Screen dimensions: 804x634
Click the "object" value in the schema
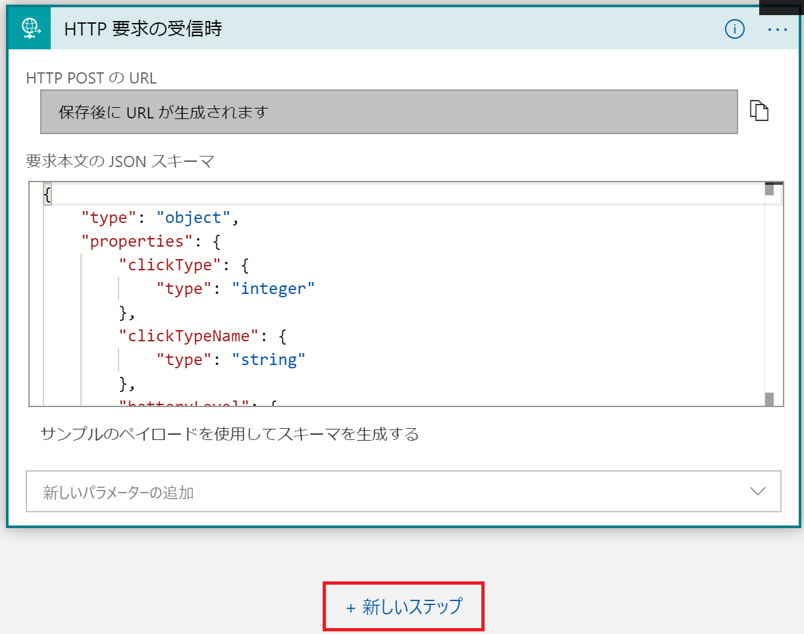click(194, 218)
